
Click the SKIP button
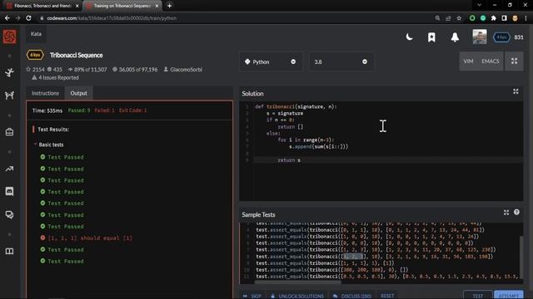click(x=252, y=296)
